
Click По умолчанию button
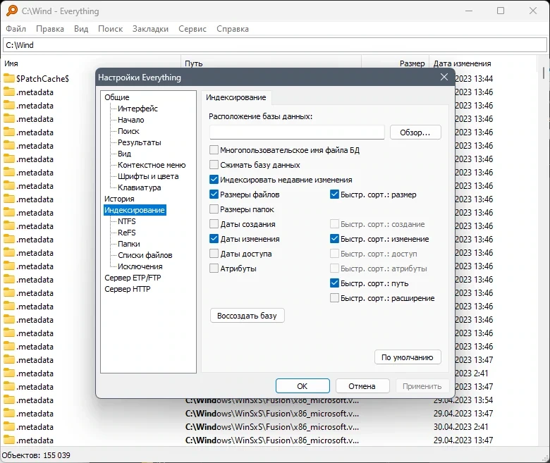click(408, 357)
